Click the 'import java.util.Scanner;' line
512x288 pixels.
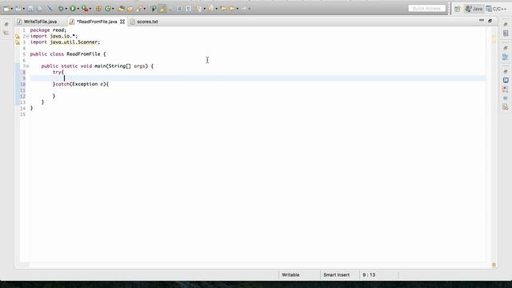(65, 42)
